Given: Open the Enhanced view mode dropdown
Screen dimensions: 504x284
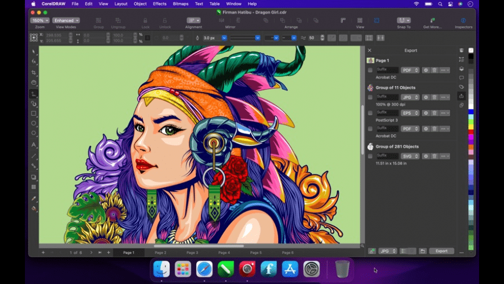Looking at the screenshot, I should pos(66,20).
